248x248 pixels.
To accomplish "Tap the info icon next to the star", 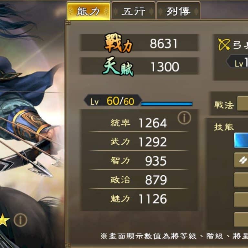I will pos(20,220).
